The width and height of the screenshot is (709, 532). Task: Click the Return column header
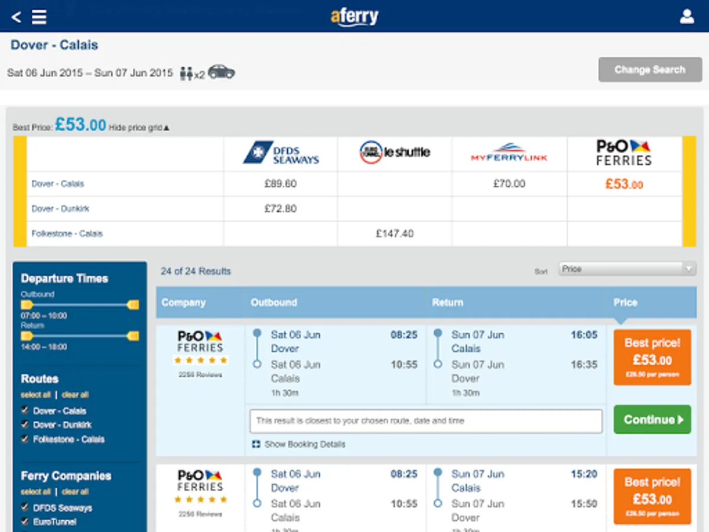click(448, 303)
